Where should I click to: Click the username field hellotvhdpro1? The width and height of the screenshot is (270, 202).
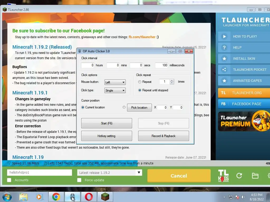(40, 173)
